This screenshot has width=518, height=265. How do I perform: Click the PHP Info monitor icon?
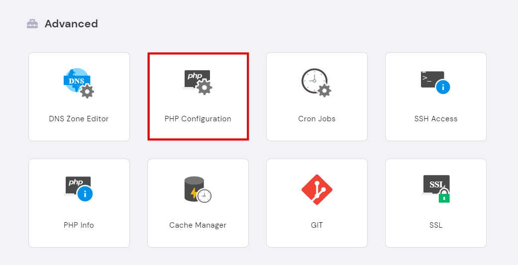point(78,188)
